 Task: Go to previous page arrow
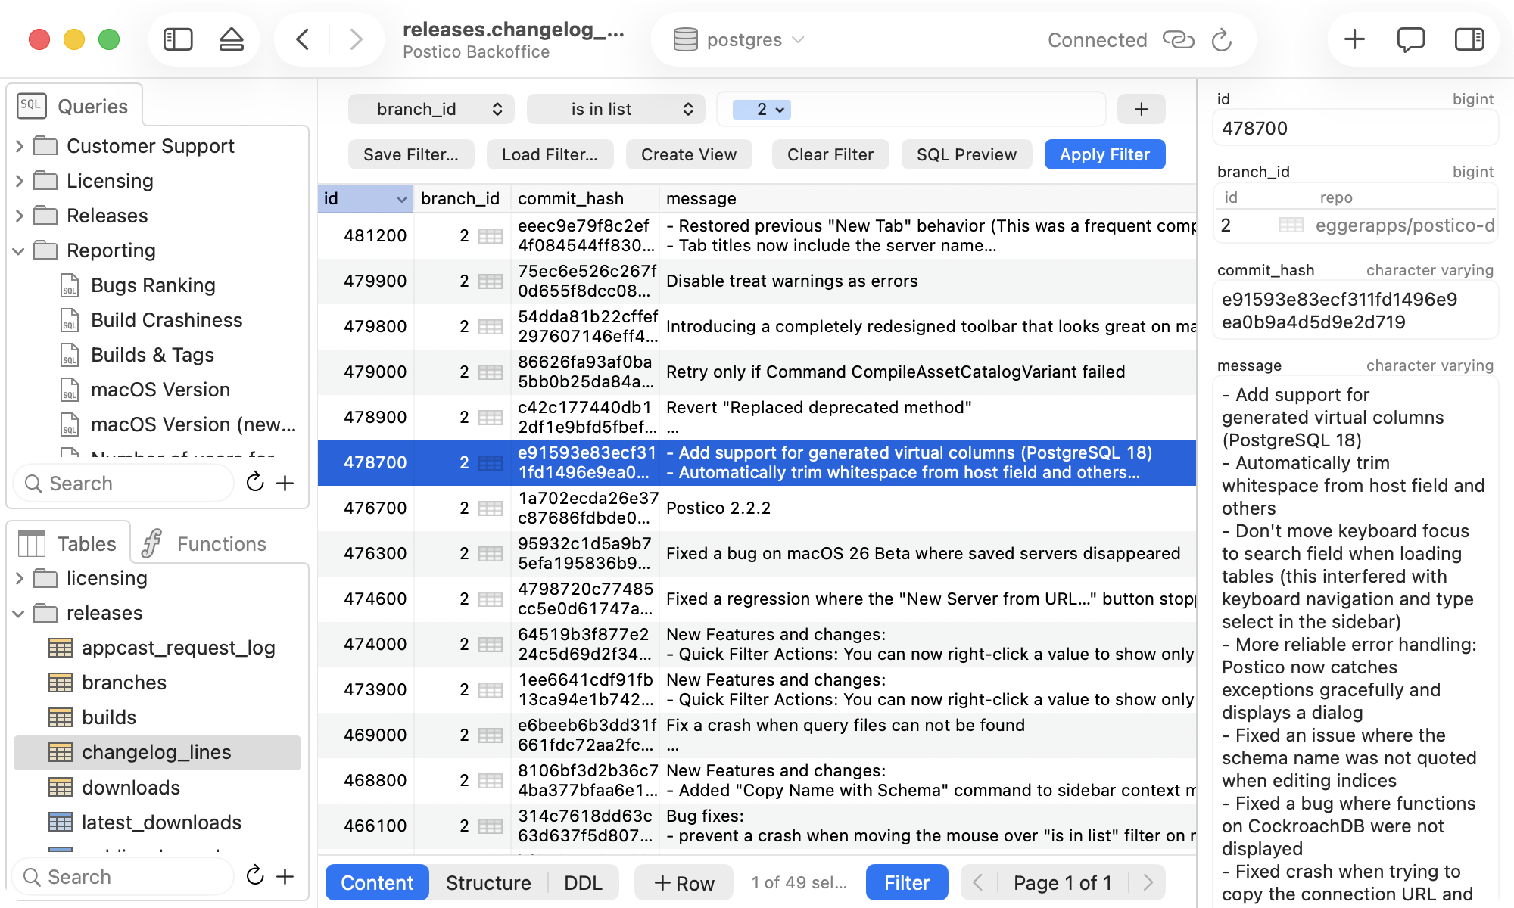tap(978, 882)
